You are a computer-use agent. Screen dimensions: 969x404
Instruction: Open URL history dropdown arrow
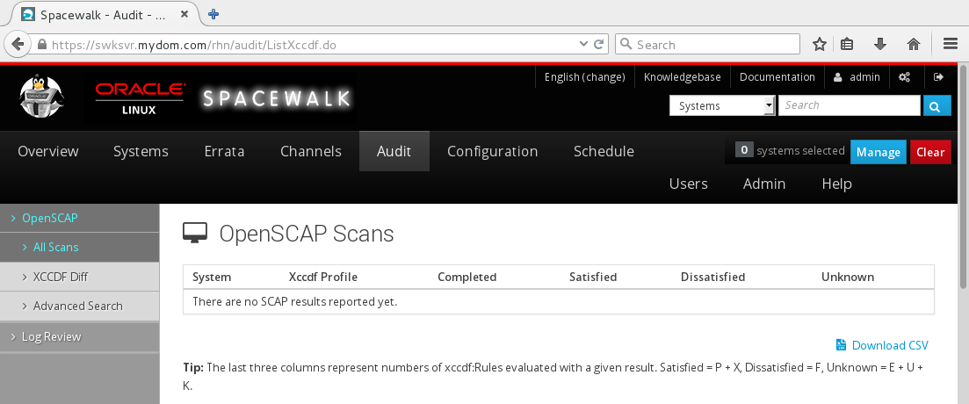point(583,45)
